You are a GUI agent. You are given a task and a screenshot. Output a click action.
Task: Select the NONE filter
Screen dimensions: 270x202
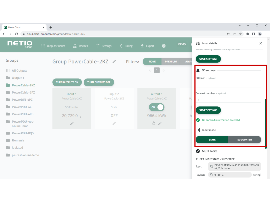point(152,62)
